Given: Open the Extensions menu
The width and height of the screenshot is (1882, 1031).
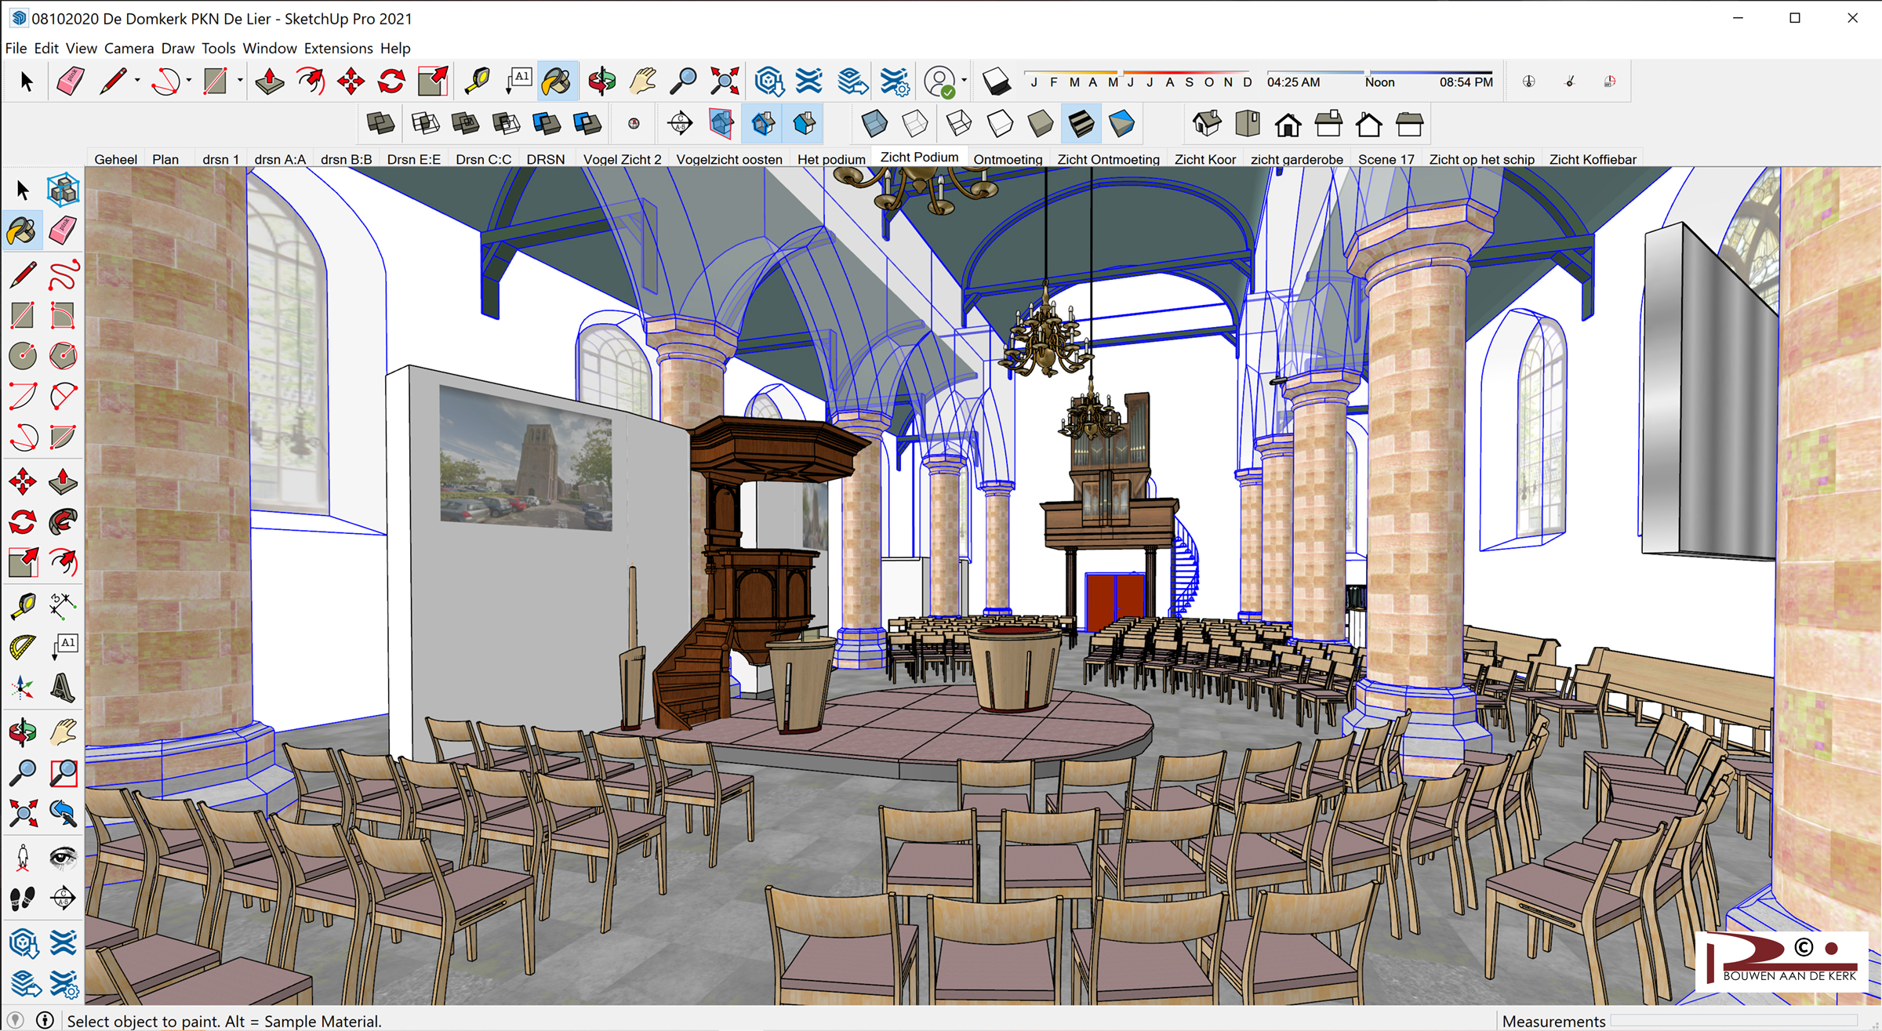Looking at the screenshot, I should [x=338, y=48].
